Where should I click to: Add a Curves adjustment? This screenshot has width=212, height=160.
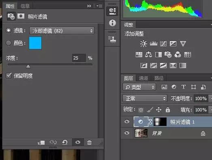point(163,43)
